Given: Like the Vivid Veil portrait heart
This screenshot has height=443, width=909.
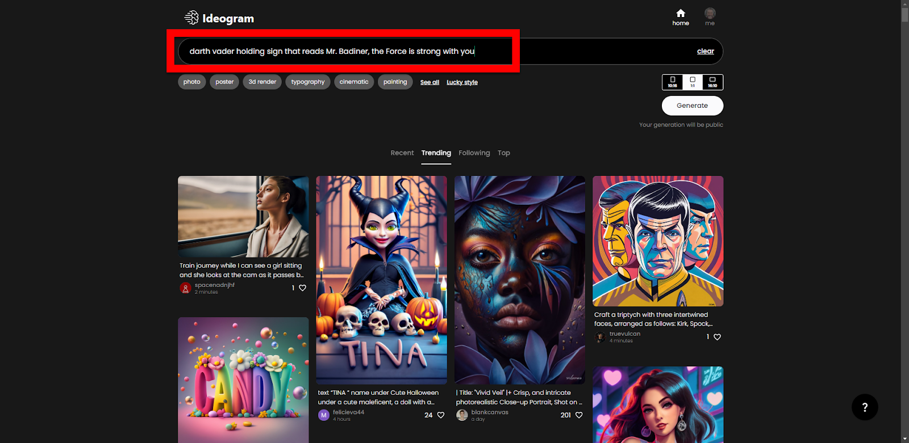Looking at the screenshot, I should [x=579, y=415].
